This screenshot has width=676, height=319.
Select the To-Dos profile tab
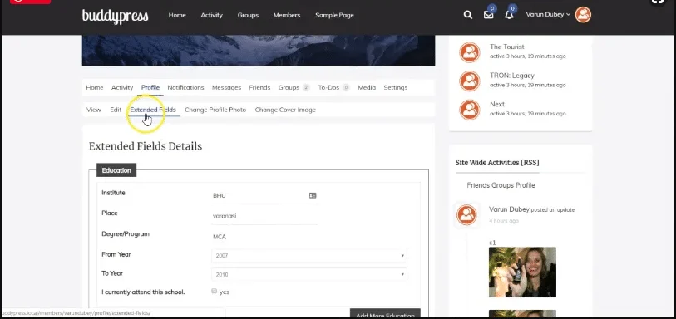coord(333,87)
